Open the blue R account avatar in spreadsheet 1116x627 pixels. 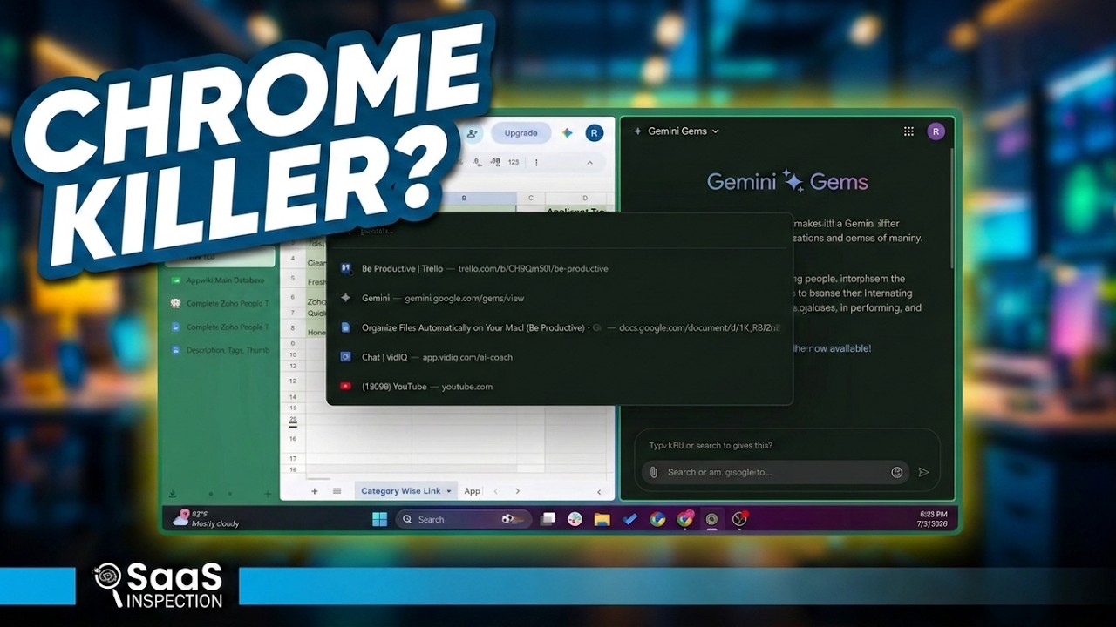(594, 133)
